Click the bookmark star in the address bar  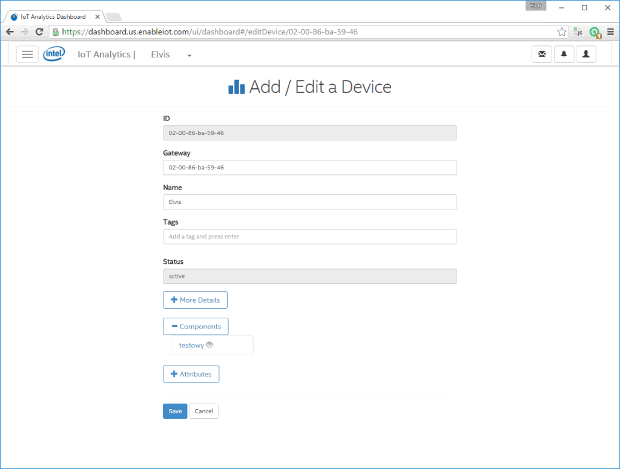562,31
